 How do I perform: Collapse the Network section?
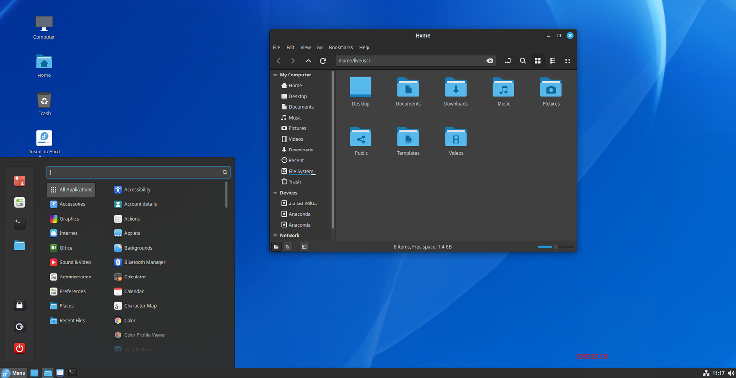click(275, 236)
